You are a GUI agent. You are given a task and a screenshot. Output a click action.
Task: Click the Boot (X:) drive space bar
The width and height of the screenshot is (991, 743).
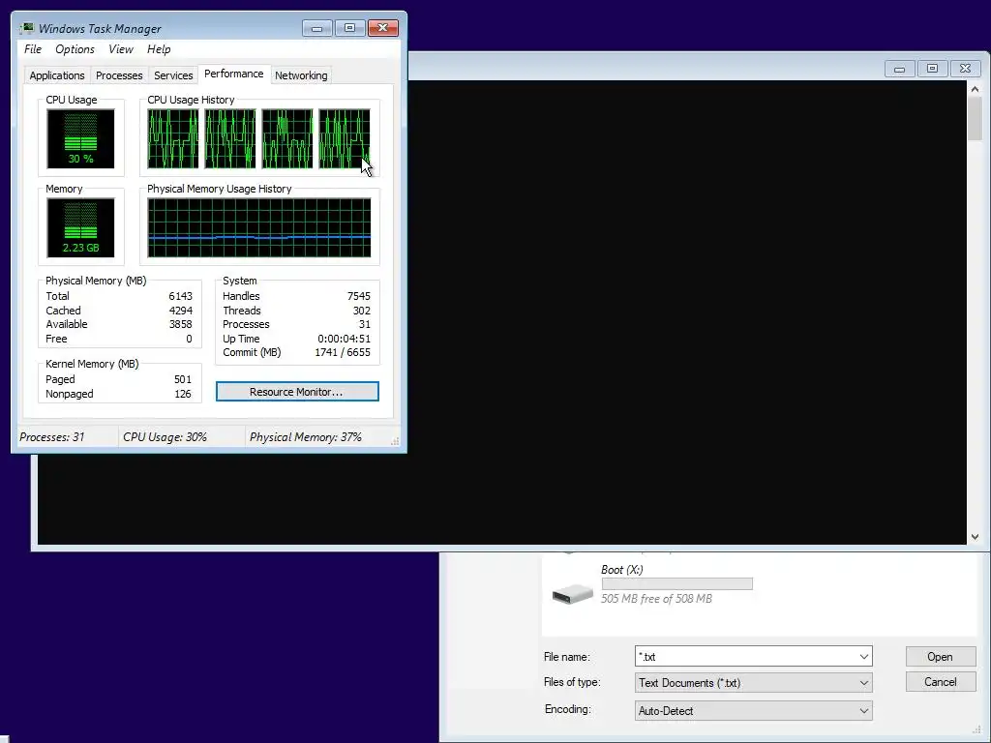pos(676,583)
